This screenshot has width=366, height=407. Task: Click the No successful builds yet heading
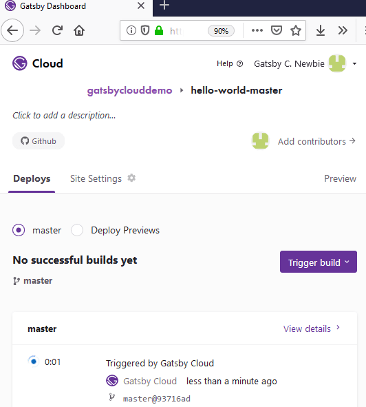tap(75, 260)
